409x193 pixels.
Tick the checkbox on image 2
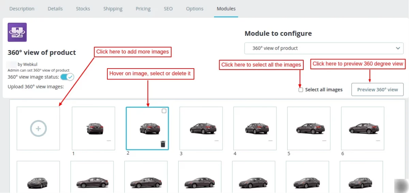[x=164, y=111]
